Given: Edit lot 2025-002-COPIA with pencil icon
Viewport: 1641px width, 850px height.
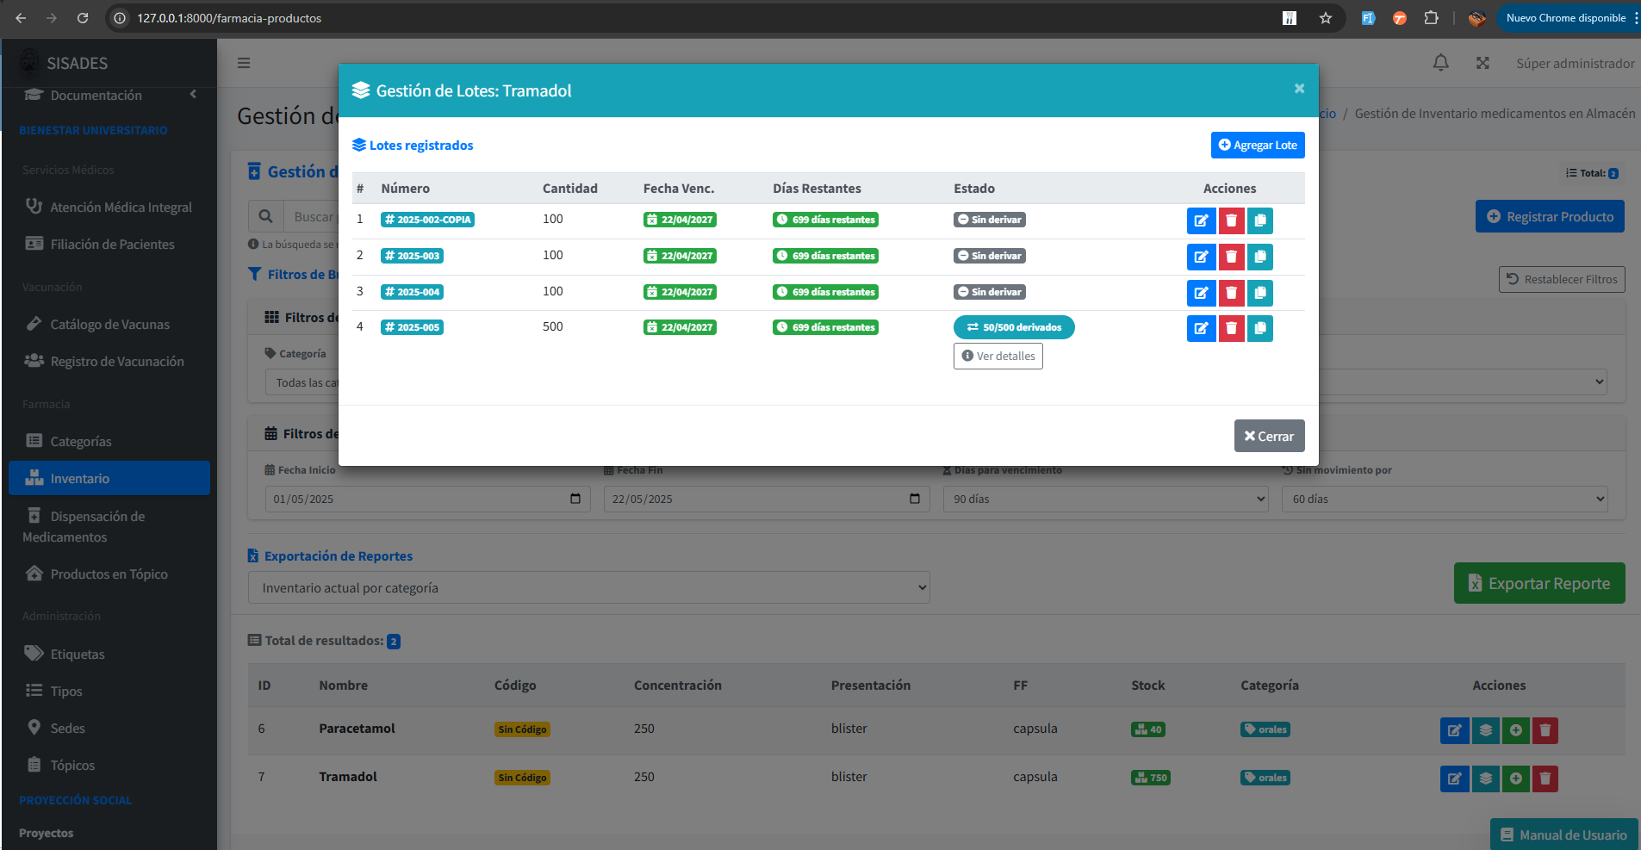Looking at the screenshot, I should point(1201,220).
